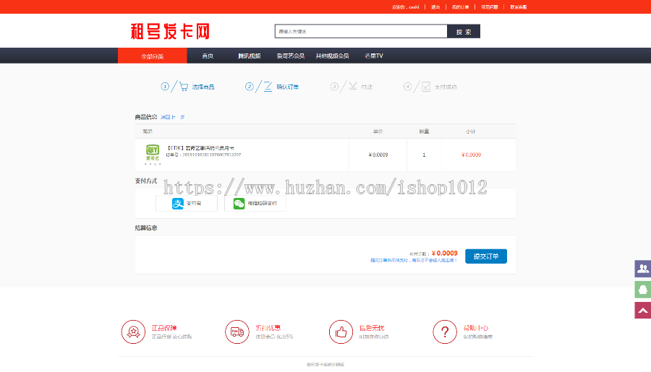Click the 确认订单 step label

[288, 87]
